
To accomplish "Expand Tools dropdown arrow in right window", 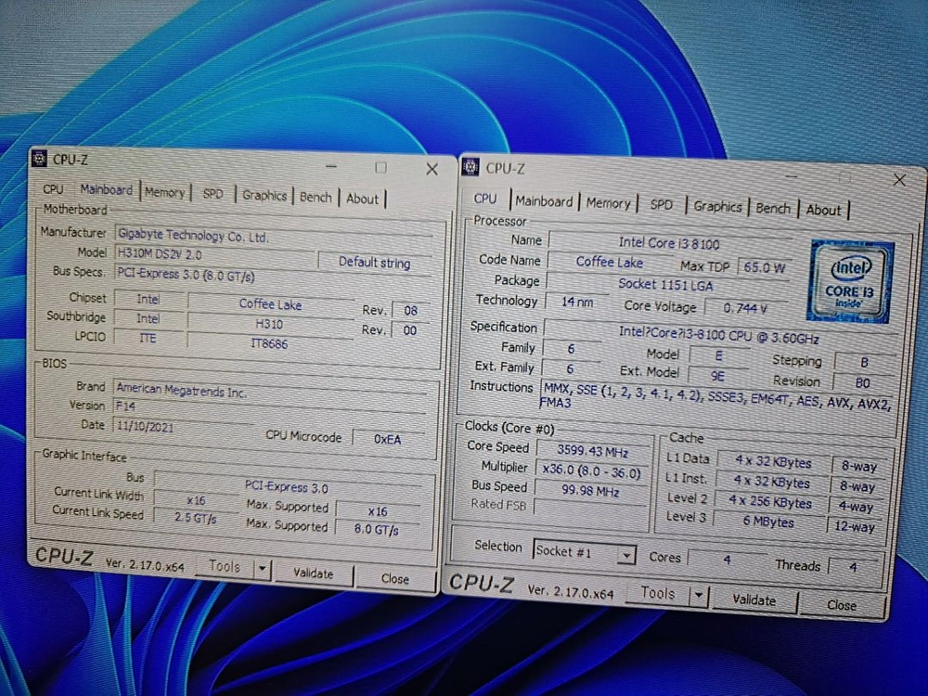I will 699,596.
